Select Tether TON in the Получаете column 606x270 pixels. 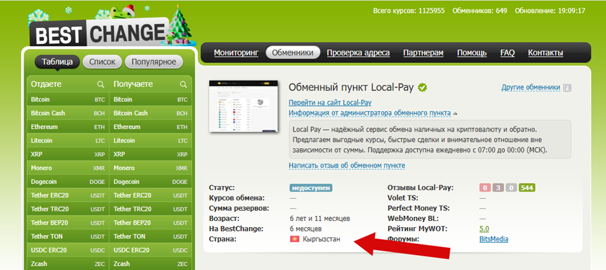(x=151, y=236)
